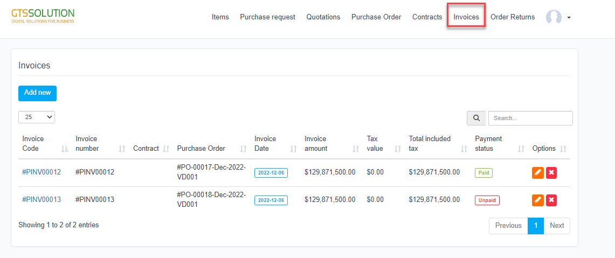Click the edit pencil icon for #PINV00013

point(537,200)
